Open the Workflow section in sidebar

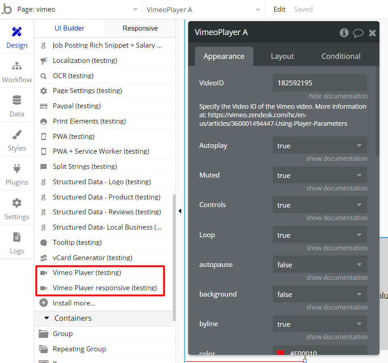point(17,72)
